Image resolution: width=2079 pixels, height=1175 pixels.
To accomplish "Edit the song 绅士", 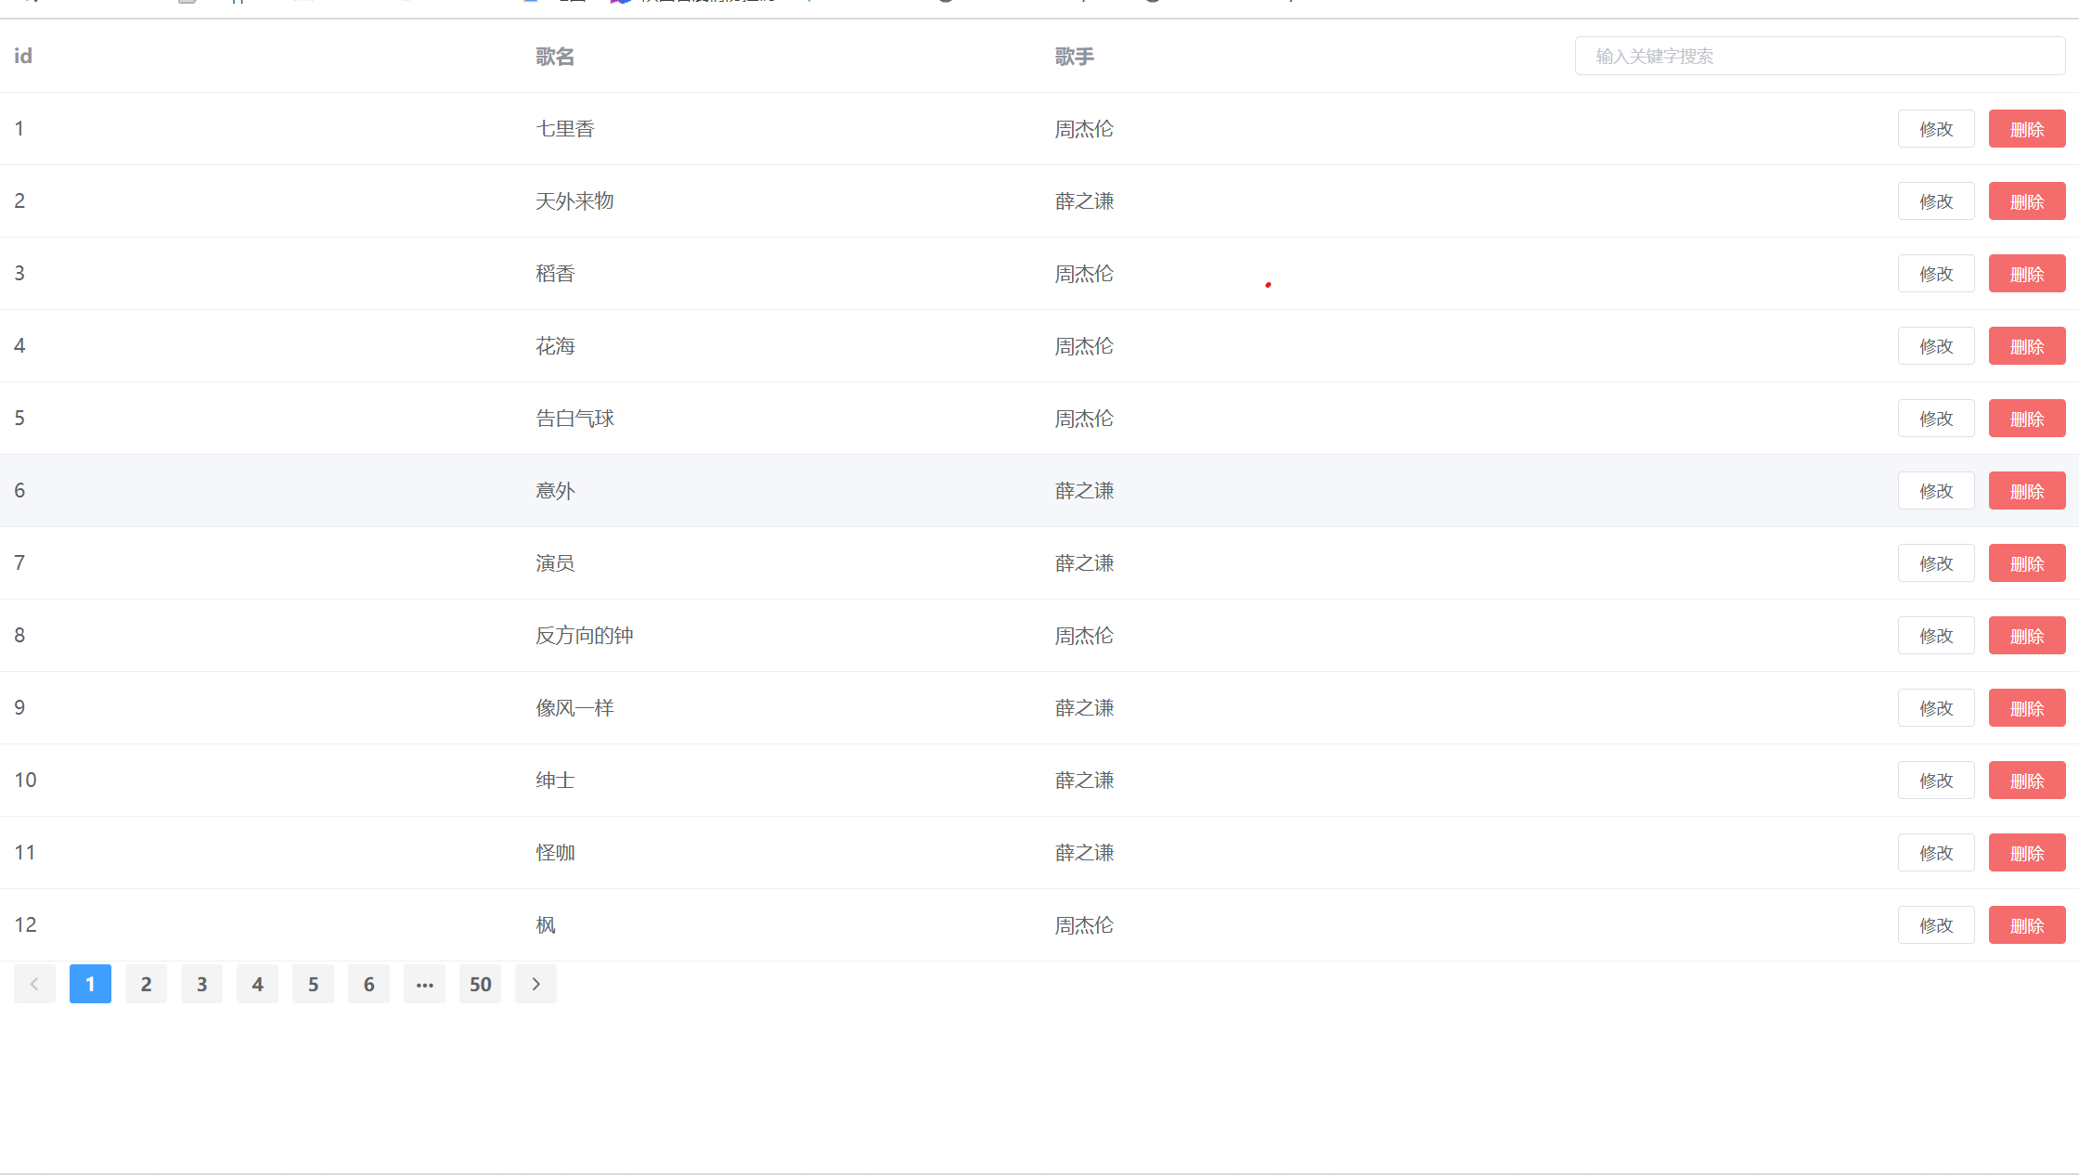I will pyautogui.click(x=1936, y=781).
